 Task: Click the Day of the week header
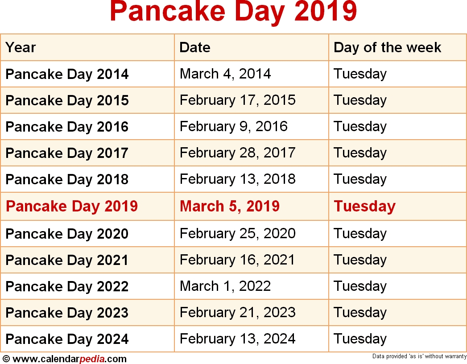pos(387,48)
